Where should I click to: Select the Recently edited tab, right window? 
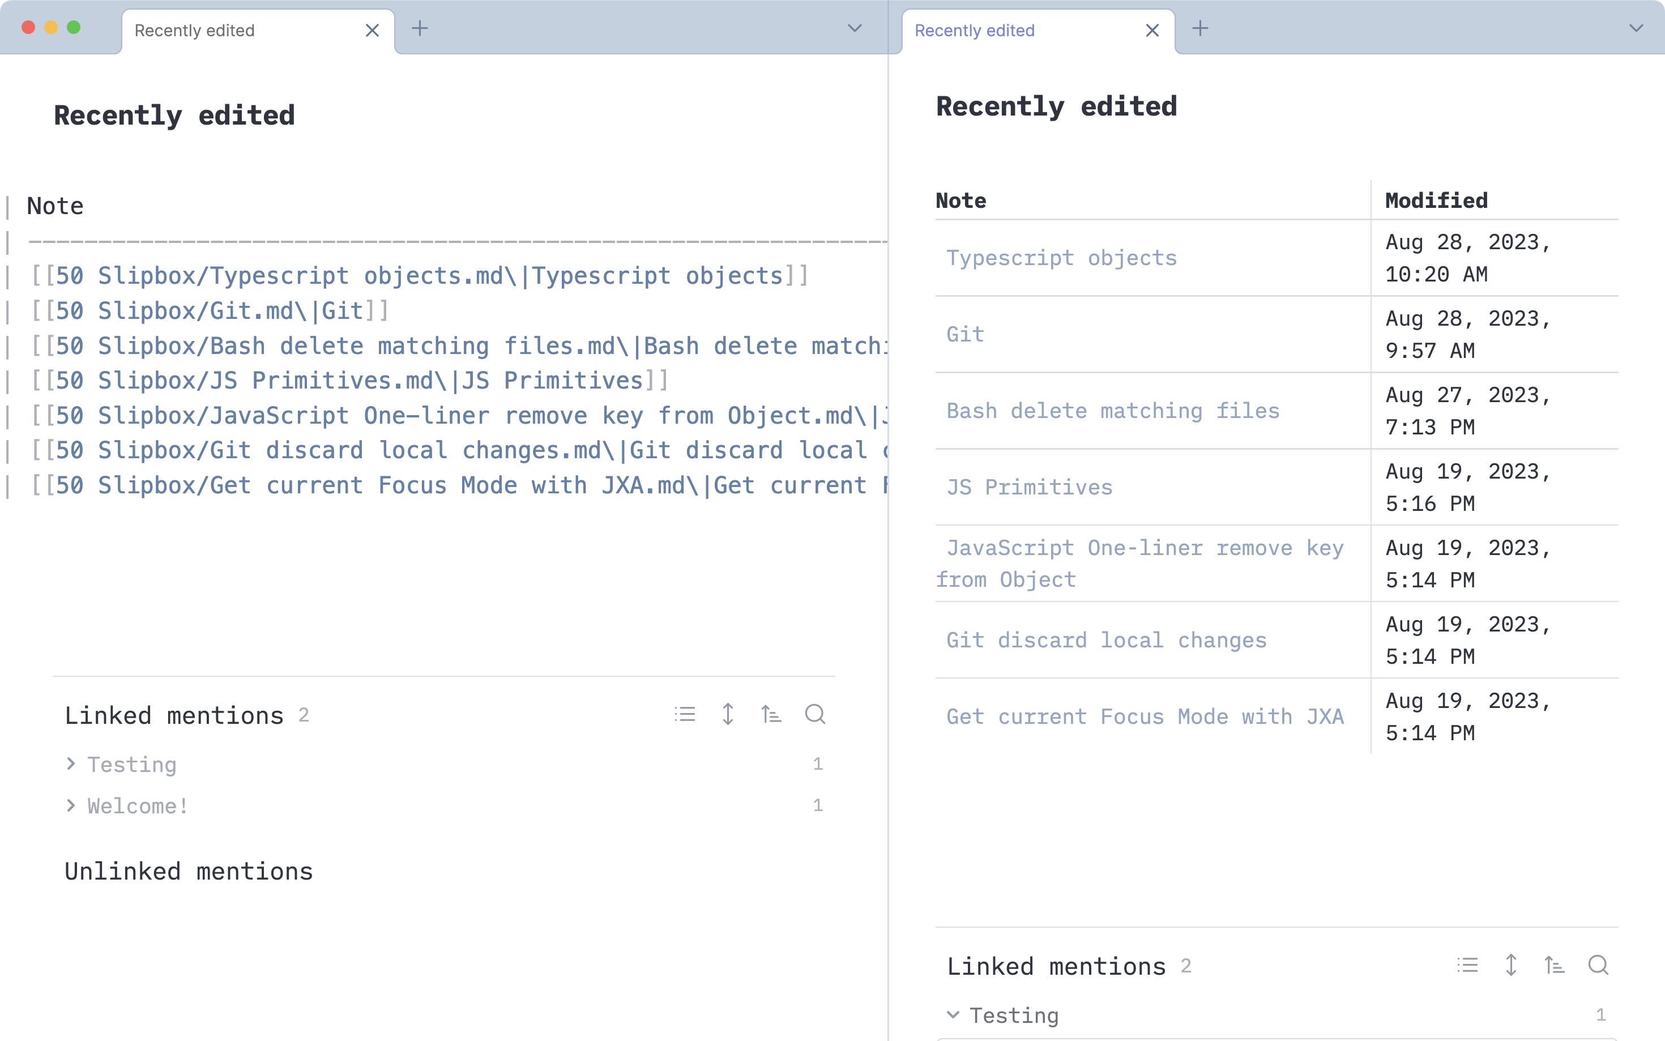[x=974, y=30]
